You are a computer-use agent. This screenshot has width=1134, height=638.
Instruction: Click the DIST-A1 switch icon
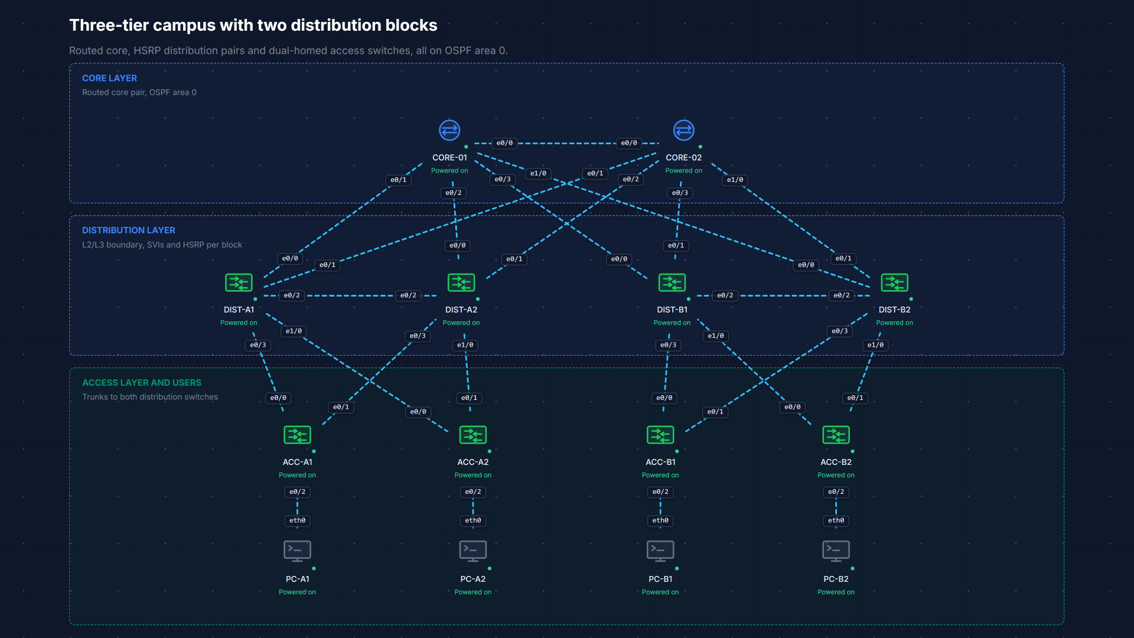[x=239, y=282]
